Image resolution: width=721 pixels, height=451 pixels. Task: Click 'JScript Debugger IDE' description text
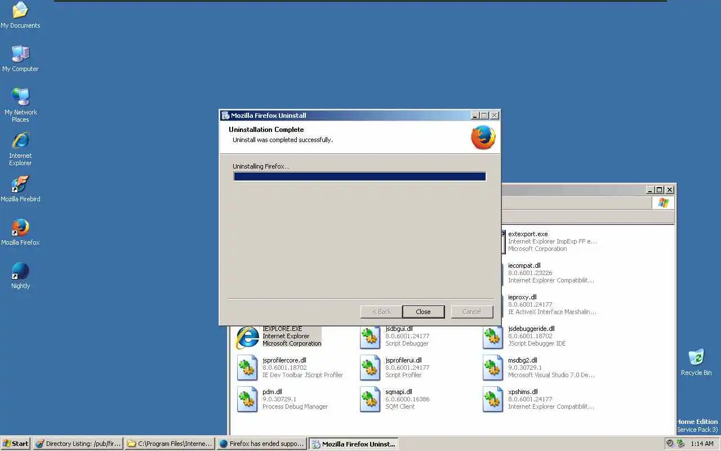pos(537,343)
